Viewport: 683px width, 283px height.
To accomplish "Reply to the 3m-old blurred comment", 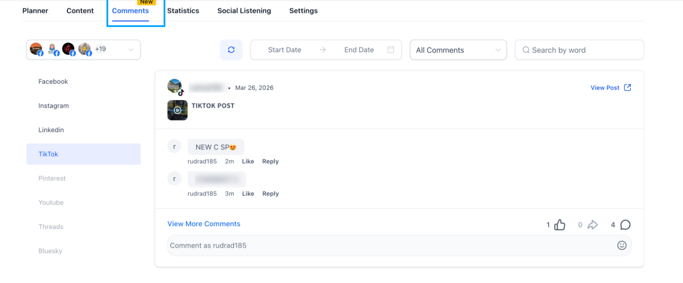I will click(270, 194).
